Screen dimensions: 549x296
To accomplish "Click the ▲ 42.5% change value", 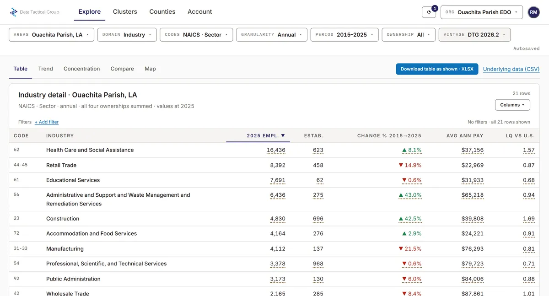I will [410, 219].
